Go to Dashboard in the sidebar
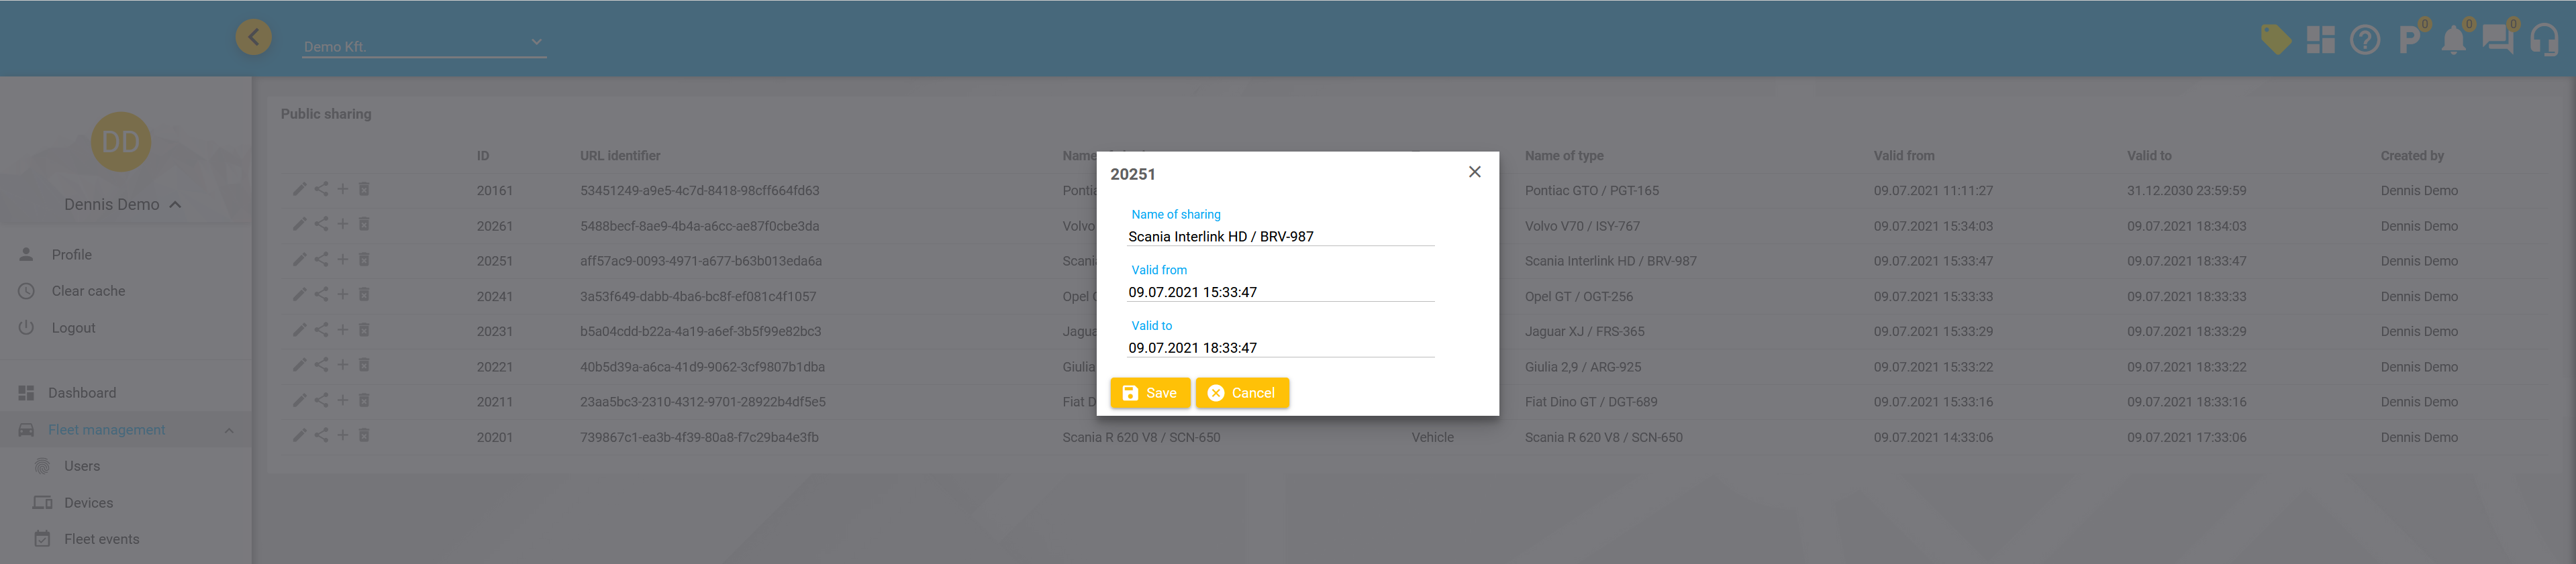Viewport: 2576px width, 564px height. 82,393
